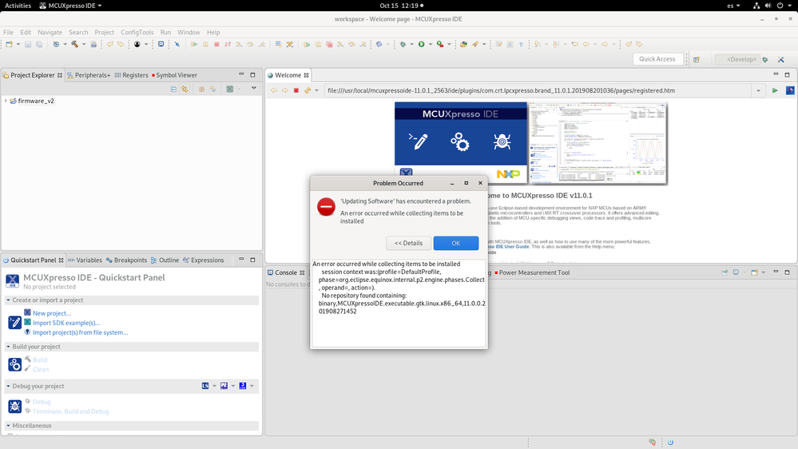Click the New project... link
The width and height of the screenshot is (798, 449).
click(x=51, y=313)
